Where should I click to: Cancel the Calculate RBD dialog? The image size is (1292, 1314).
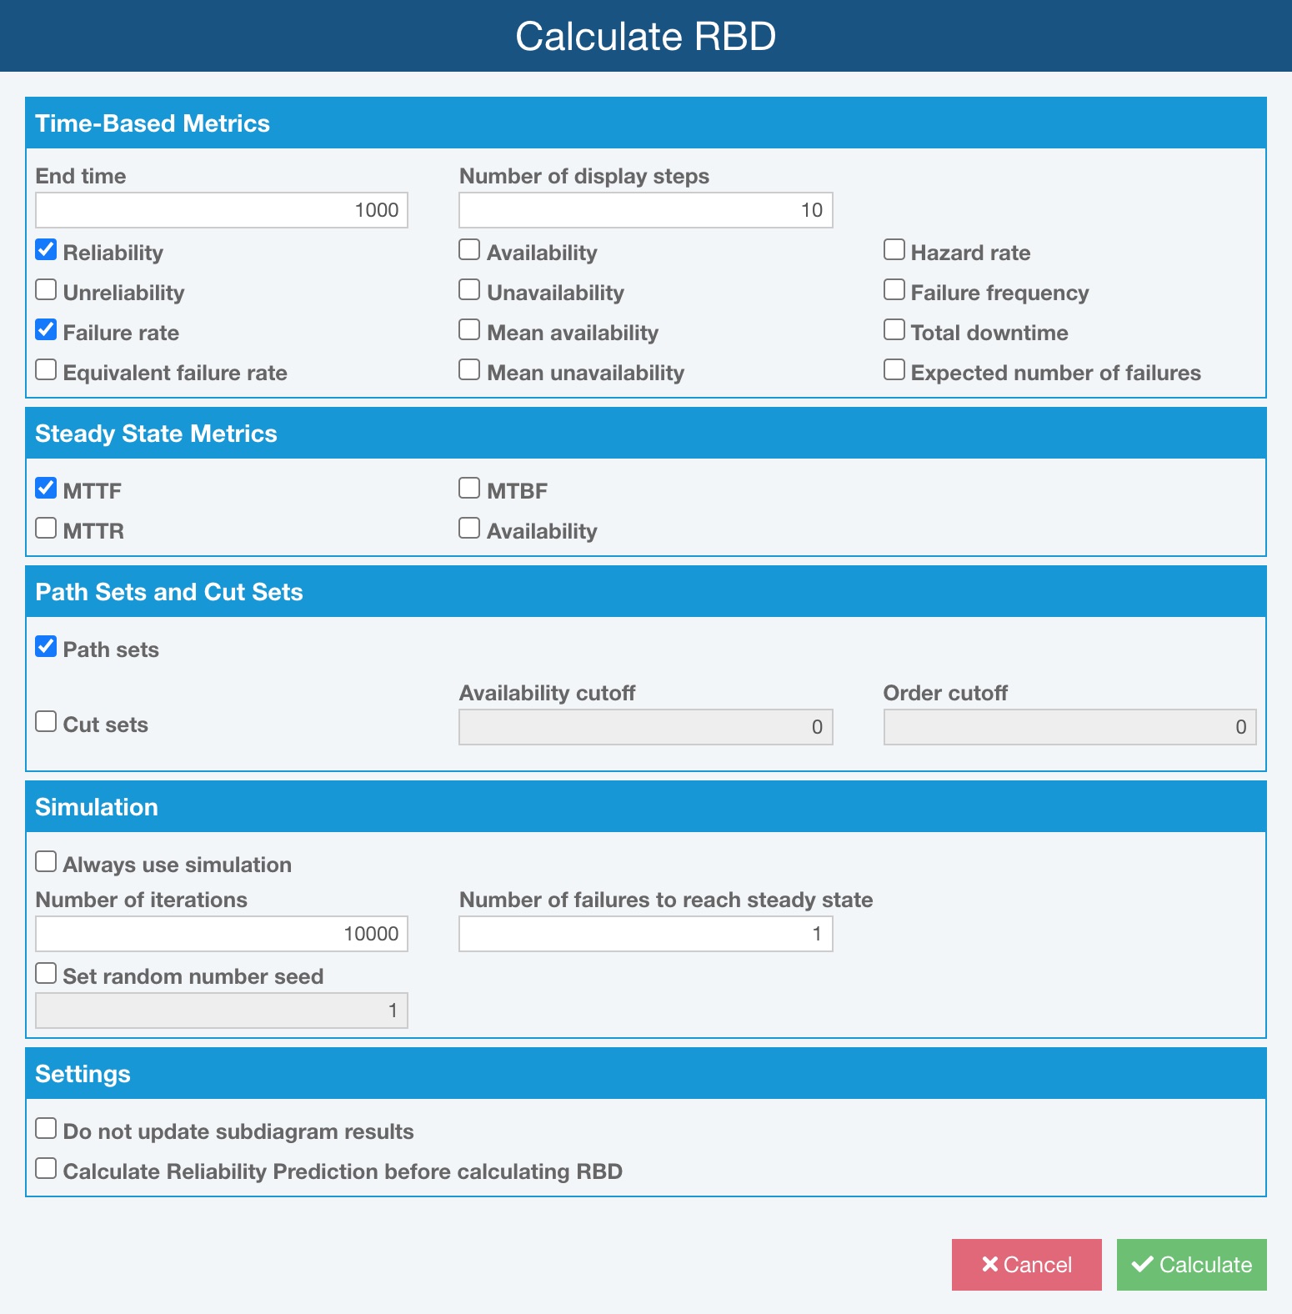coord(1026,1264)
